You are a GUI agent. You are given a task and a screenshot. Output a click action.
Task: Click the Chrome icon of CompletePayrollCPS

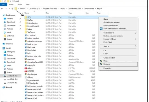coord(26,62)
